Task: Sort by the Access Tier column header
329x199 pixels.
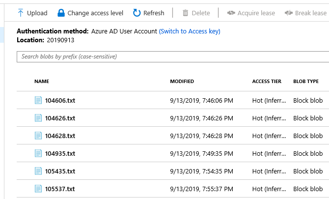Action: coord(267,81)
